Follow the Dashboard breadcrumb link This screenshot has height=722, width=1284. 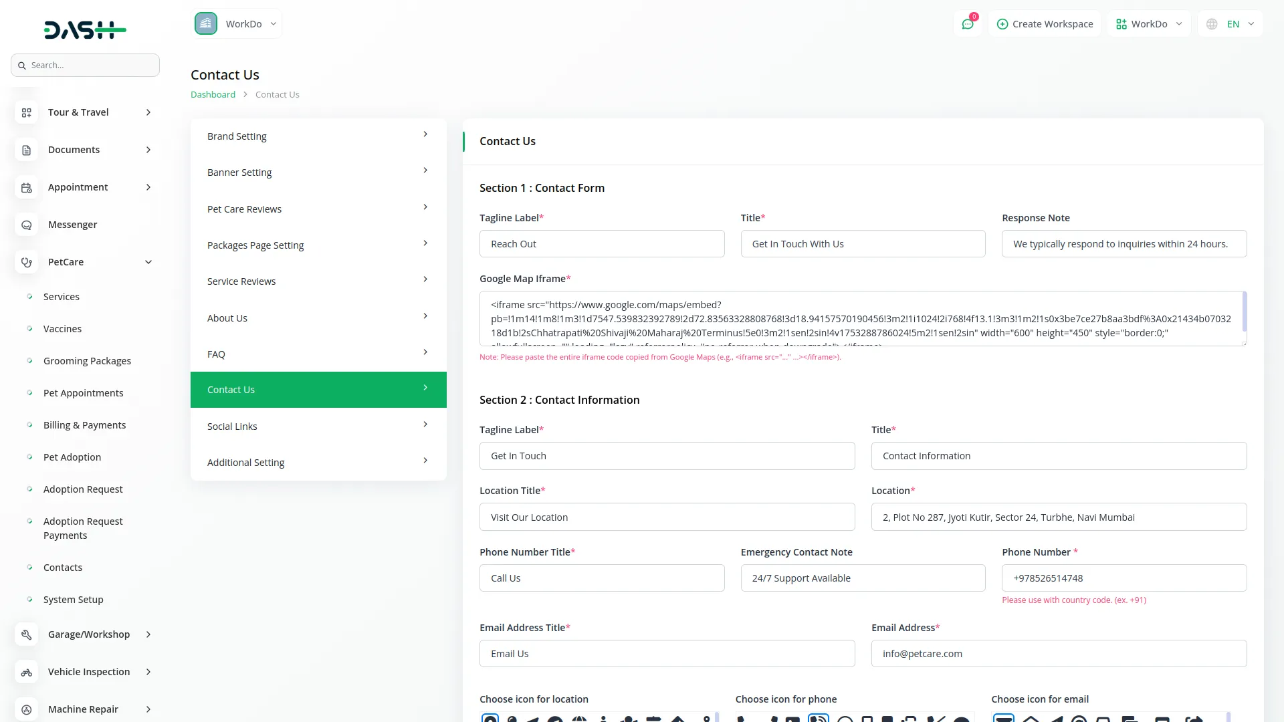pos(213,95)
